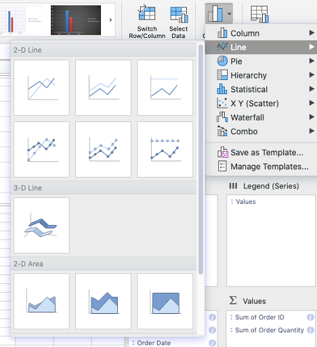Select the 100% stacked area chart

point(165,301)
